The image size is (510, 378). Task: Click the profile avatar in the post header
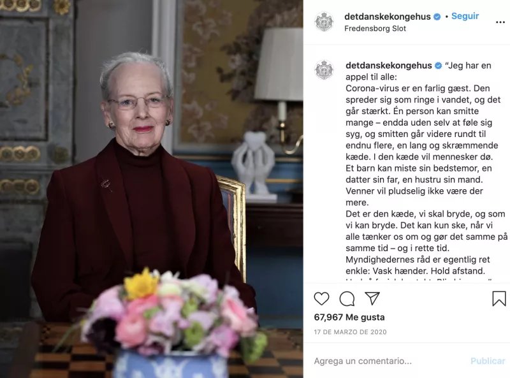(324, 22)
